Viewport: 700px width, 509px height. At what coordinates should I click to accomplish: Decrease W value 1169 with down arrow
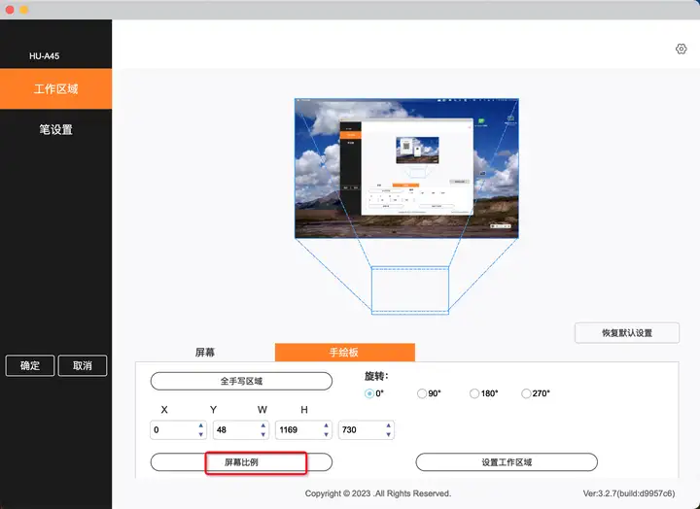(x=327, y=434)
